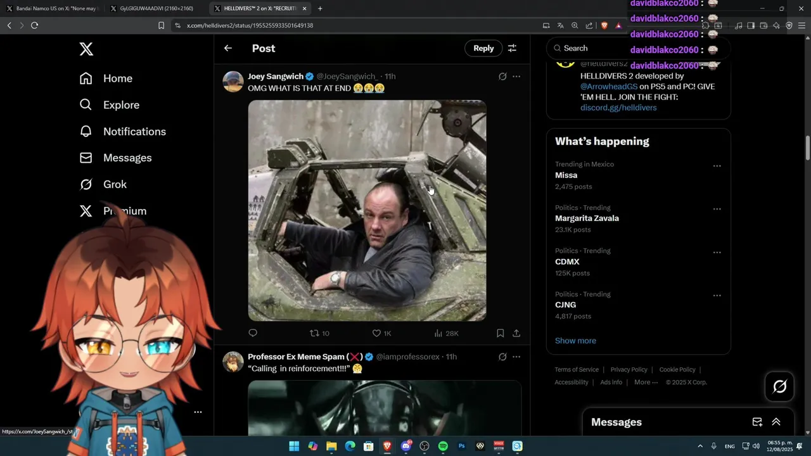Screen dimensions: 811x456
Task: Open the discord.gg/helldivers link
Action: (618, 108)
